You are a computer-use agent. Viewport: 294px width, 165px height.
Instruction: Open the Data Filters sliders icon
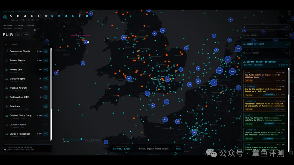pyautogui.click(x=286, y=53)
